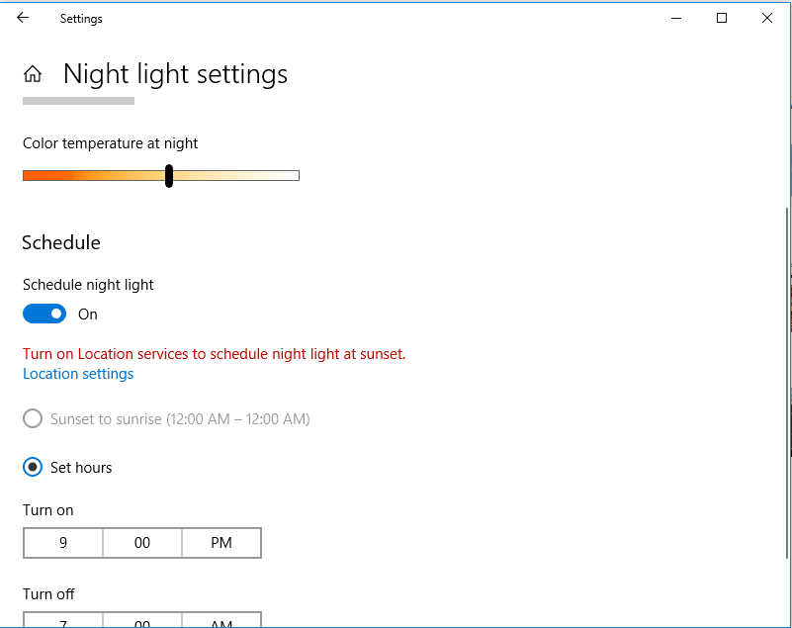
Task: Click the Home icon
Action: click(x=33, y=74)
